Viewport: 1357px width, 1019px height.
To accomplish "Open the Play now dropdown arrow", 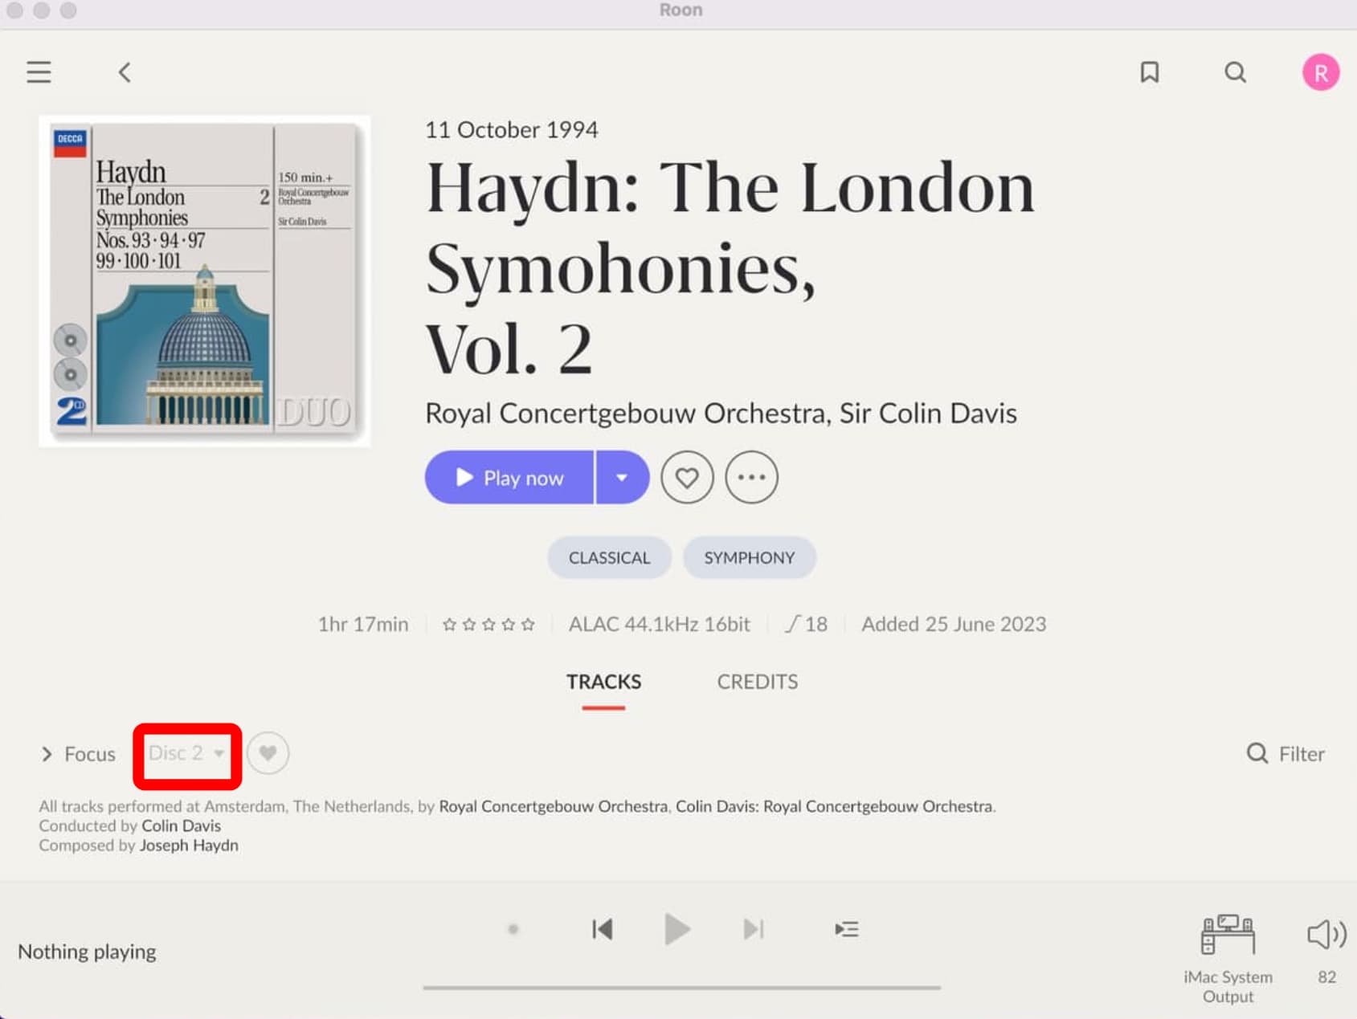I will [623, 478].
